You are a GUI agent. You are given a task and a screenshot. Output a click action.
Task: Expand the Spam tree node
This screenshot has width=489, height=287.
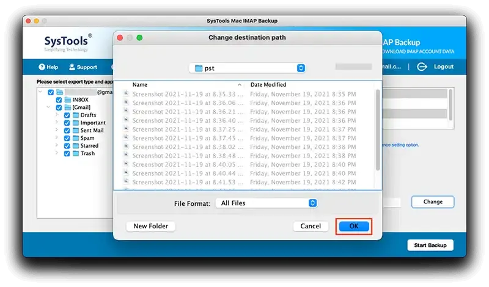56,138
